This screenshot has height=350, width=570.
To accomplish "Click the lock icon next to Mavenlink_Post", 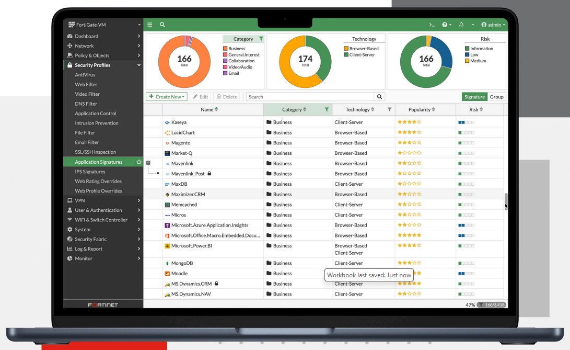I will [x=210, y=174].
